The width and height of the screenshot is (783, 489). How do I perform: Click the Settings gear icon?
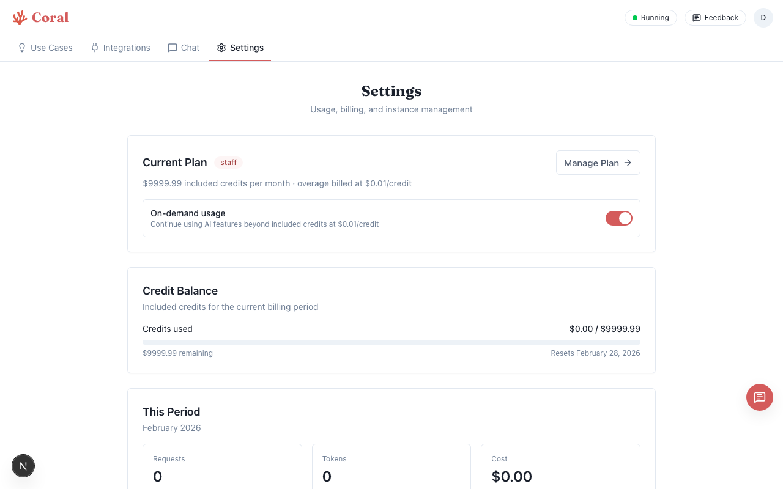coord(221,48)
